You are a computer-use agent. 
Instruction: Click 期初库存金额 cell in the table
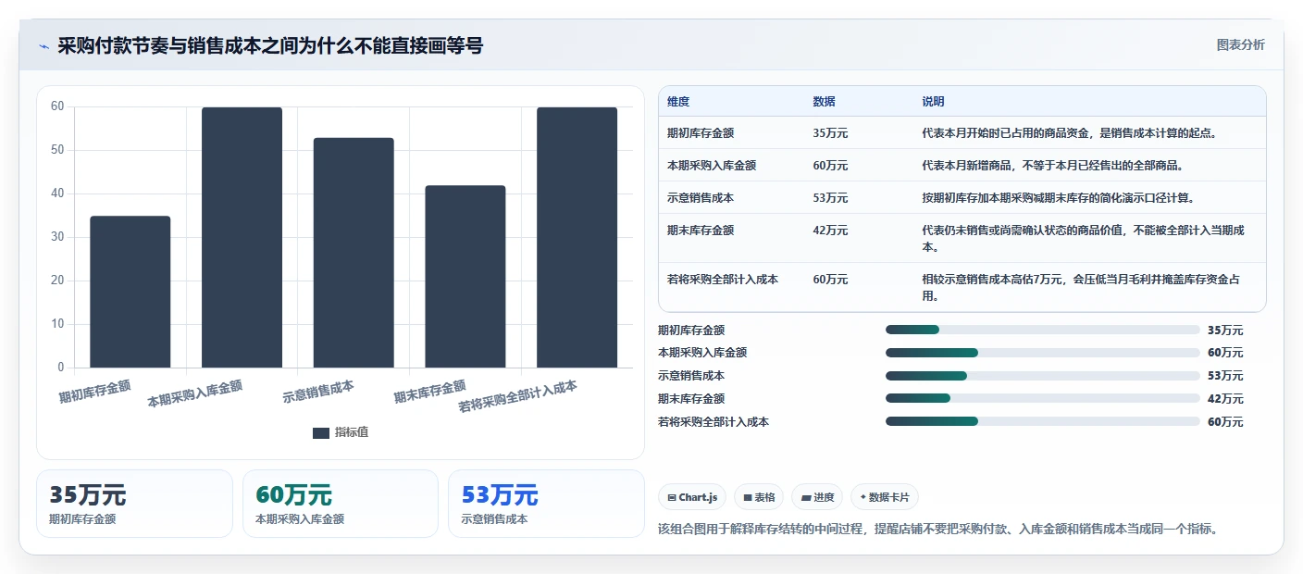tap(701, 133)
